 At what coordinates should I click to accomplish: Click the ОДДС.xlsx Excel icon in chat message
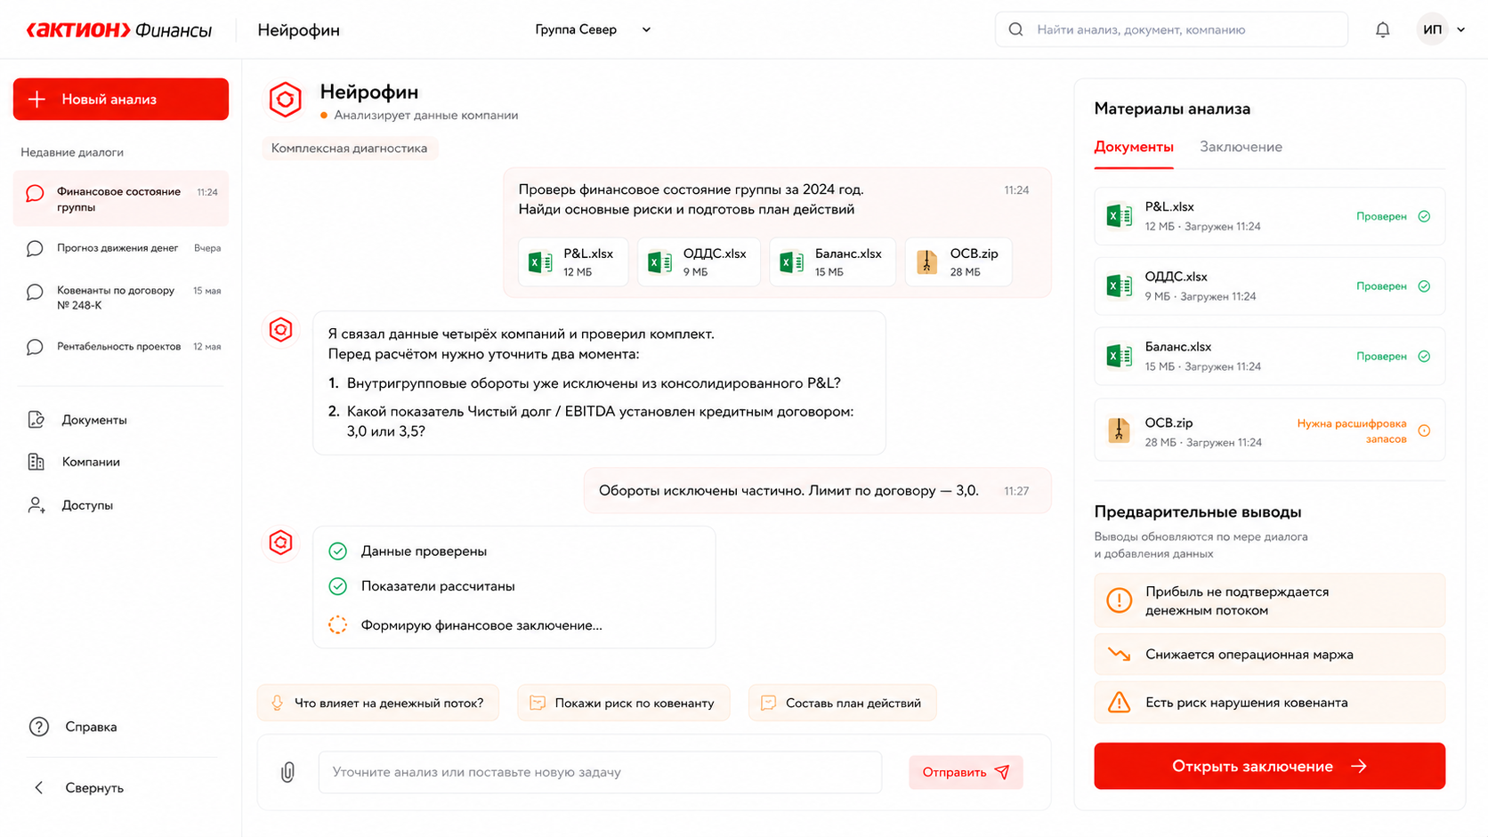pyautogui.click(x=659, y=262)
